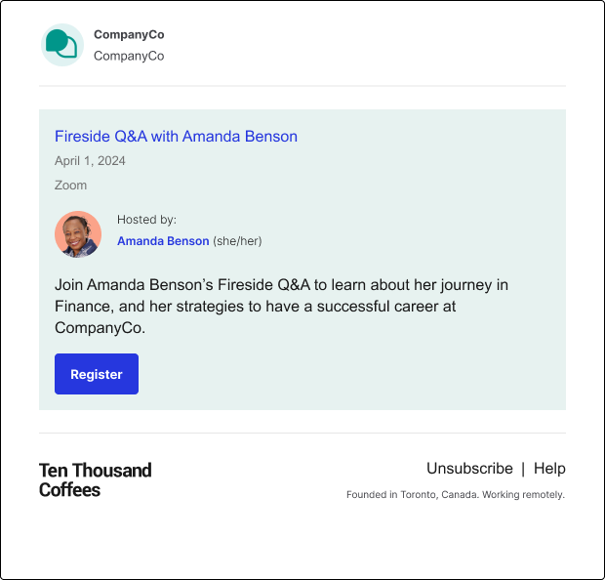This screenshot has width=605, height=580.
Task: Click the Ten Thousand Coffees logo text
Action: 95,480
